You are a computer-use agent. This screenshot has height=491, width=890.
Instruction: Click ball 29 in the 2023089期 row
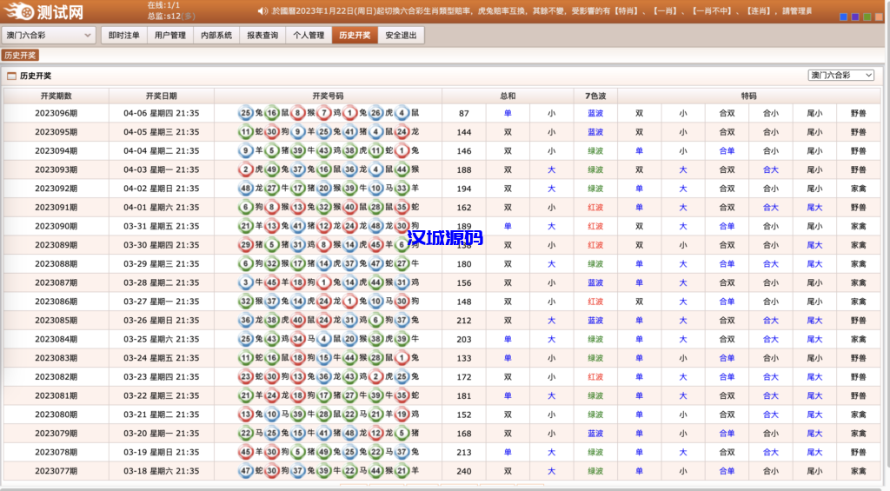[245, 245]
